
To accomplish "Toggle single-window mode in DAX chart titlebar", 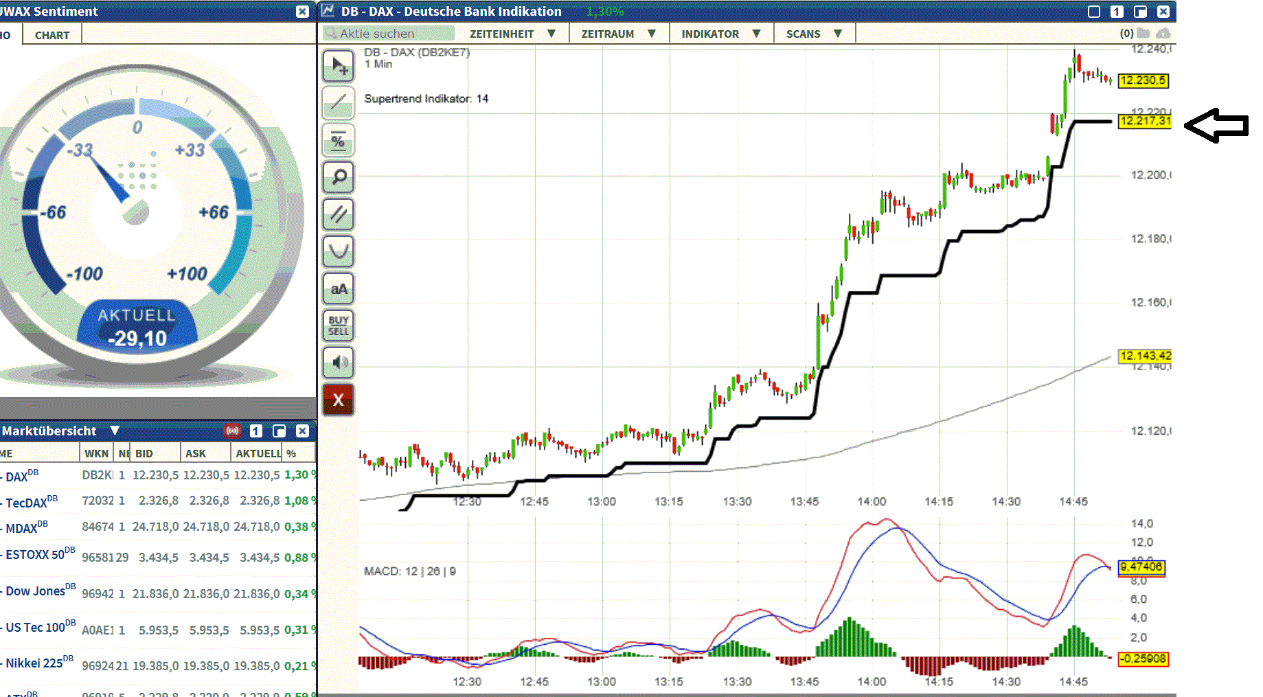I will pos(1117,11).
